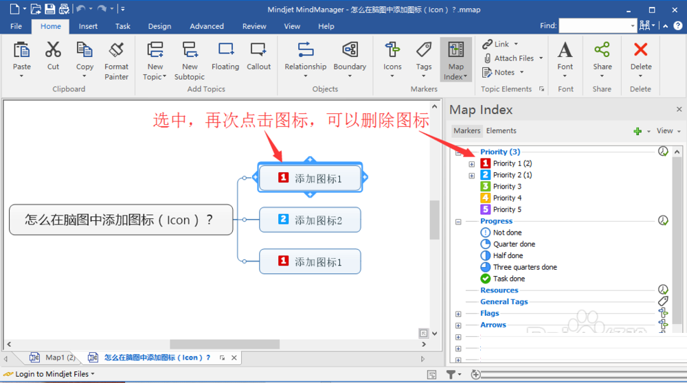Image resolution: width=687 pixels, height=383 pixels.
Task: Click the Copy icon
Action: coord(85,50)
